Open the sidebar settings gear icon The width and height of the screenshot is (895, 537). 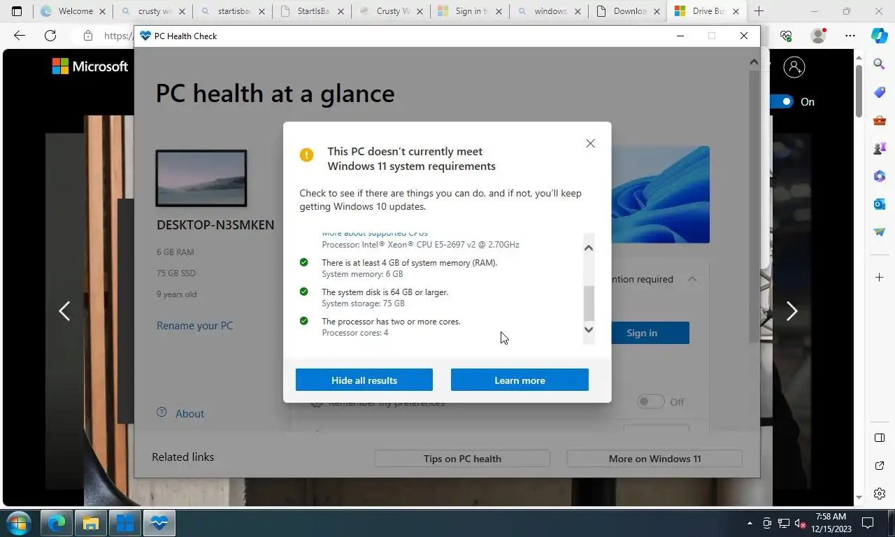(x=880, y=494)
